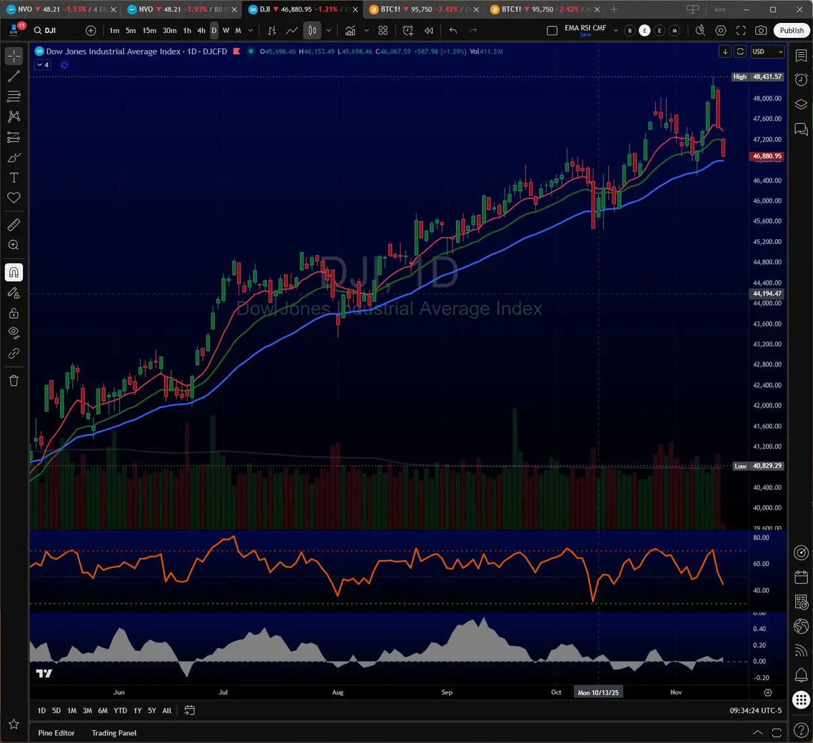This screenshot has width=813, height=743.
Task: Open chart settings hexagon icon
Action: pyautogui.click(x=721, y=31)
